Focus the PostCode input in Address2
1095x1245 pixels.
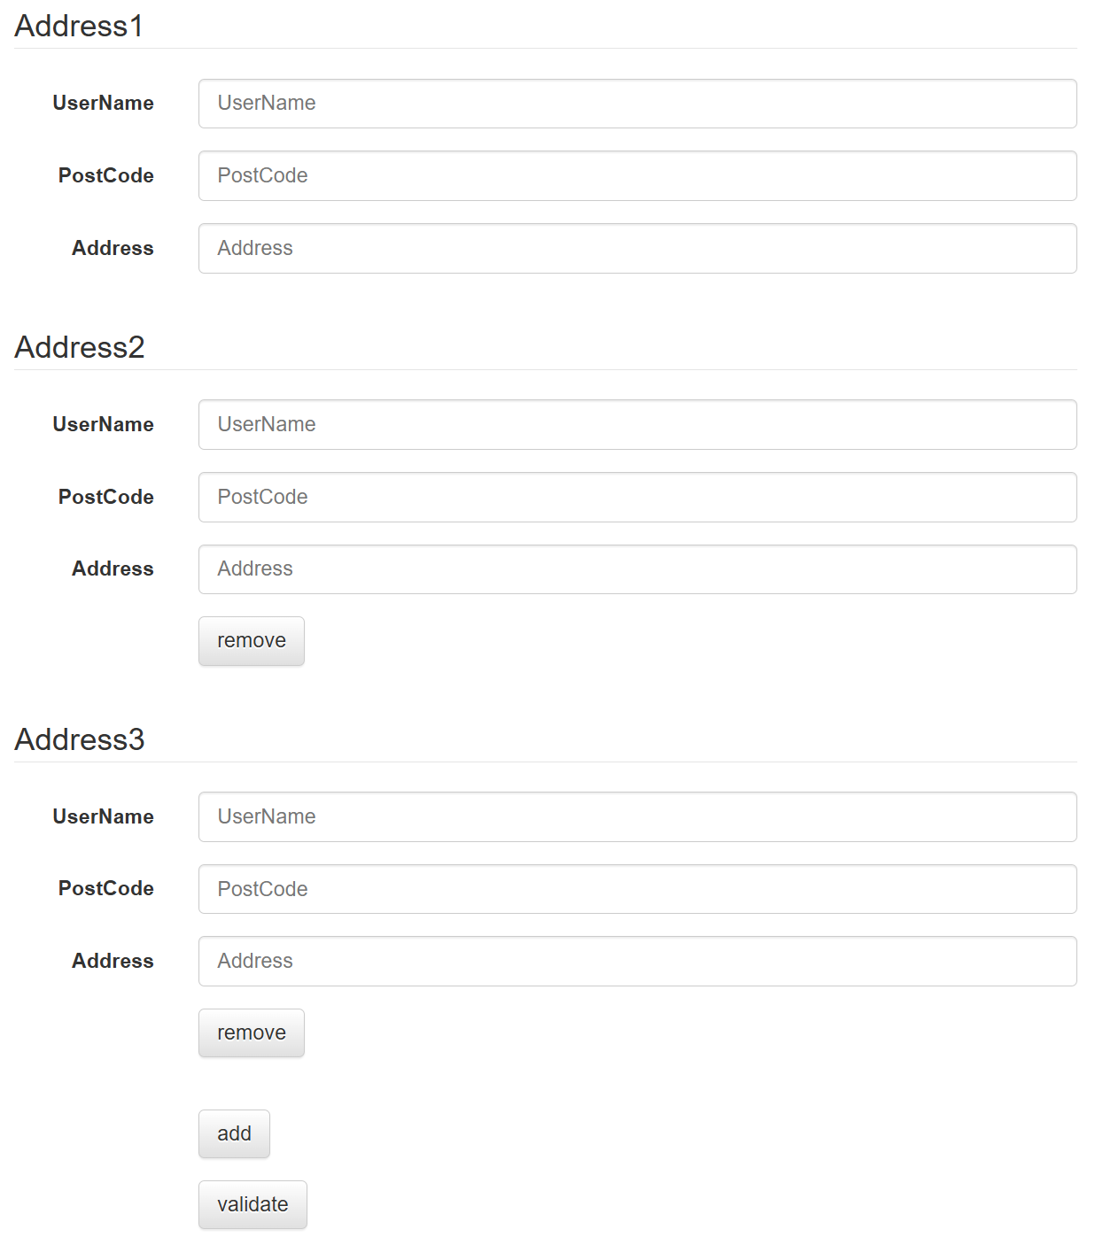click(637, 498)
